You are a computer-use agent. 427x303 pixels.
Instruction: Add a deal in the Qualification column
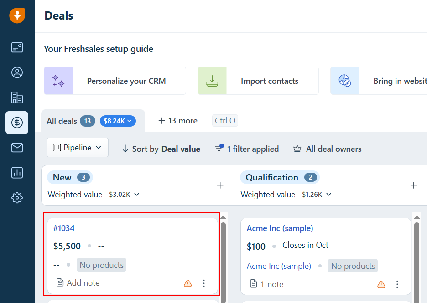414,185
